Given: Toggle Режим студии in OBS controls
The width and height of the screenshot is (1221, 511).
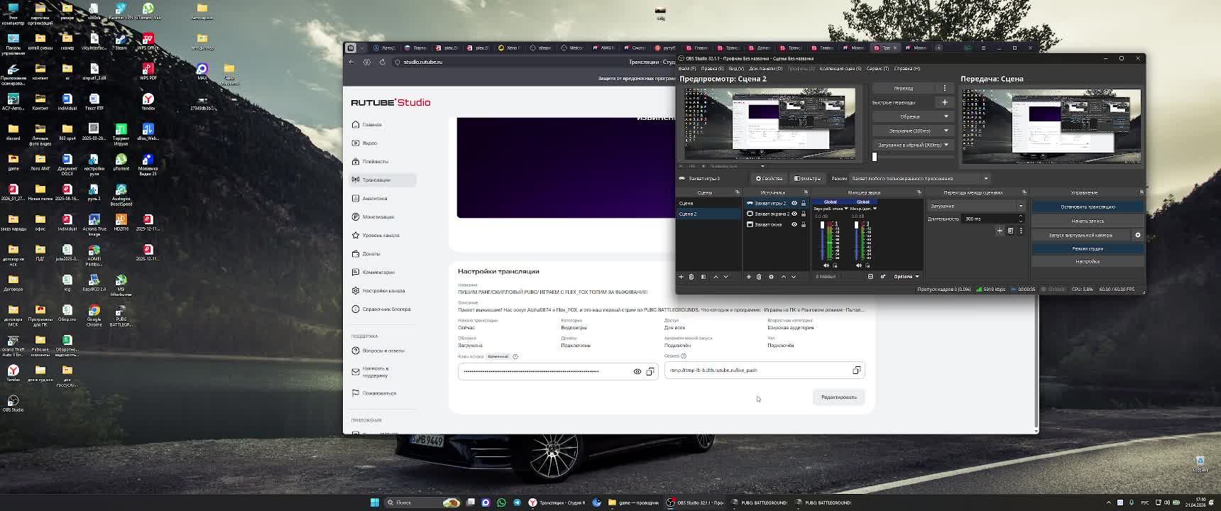Looking at the screenshot, I should point(1088,248).
